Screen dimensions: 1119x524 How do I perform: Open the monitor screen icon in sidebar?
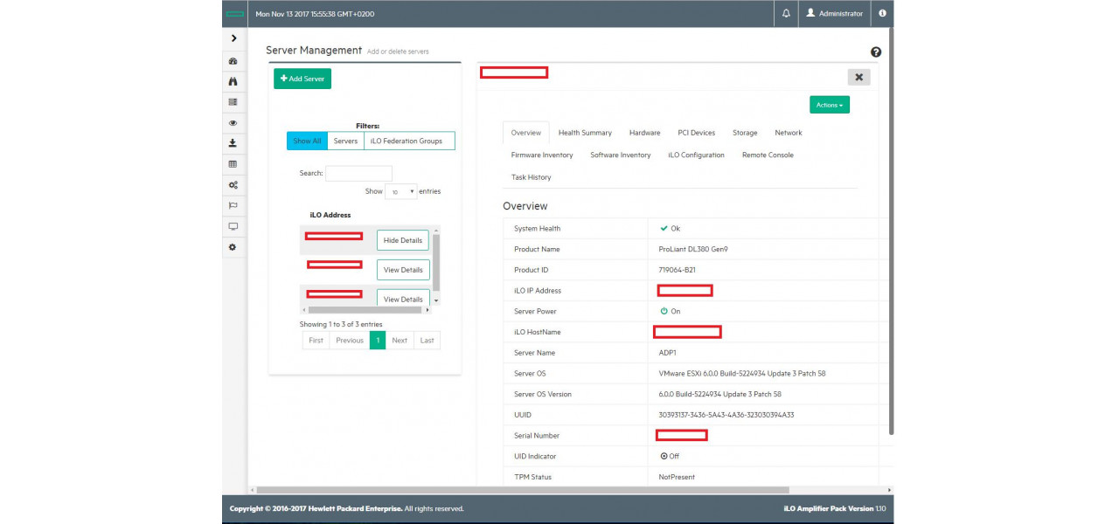(x=233, y=226)
